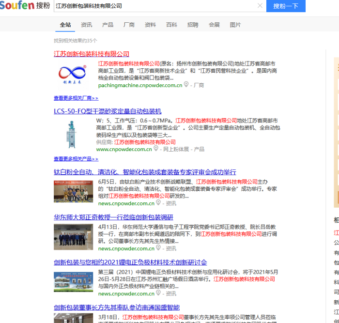
Task: Open 江苏创新包装科技有限公司 result title
Action: (x=92, y=54)
